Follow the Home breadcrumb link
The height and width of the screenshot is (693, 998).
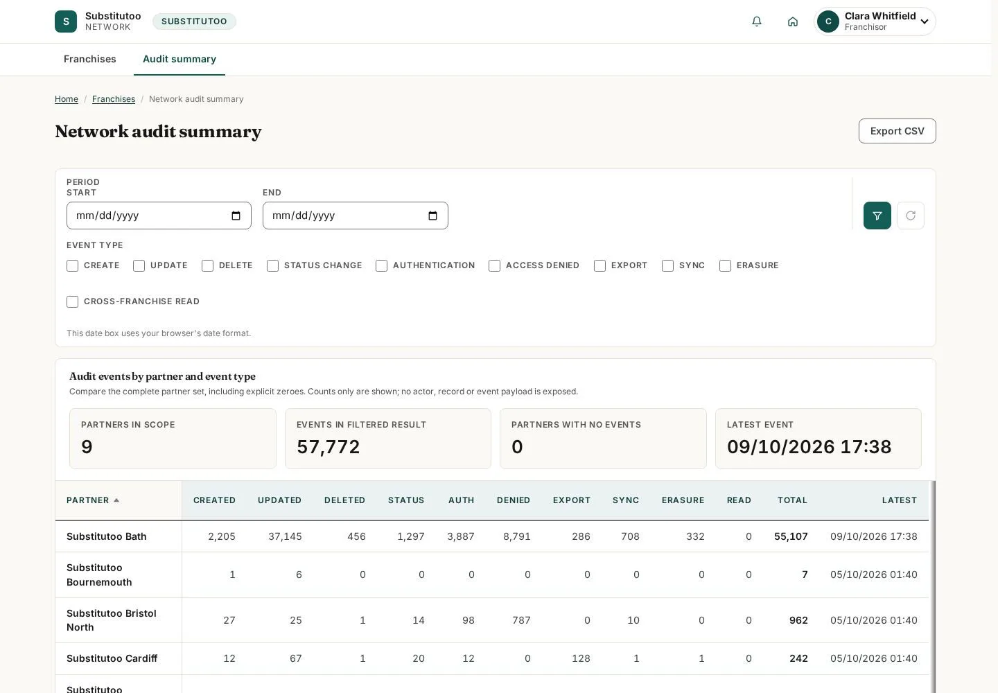pyautogui.click(x=67, y=99)
